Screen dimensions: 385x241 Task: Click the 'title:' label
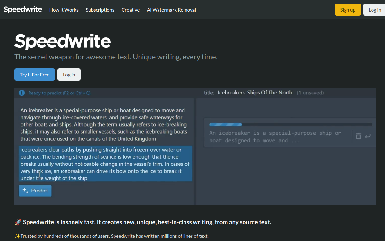click(x=209, y=93)
